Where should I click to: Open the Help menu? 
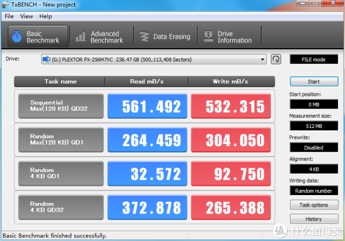pos(46,16)
